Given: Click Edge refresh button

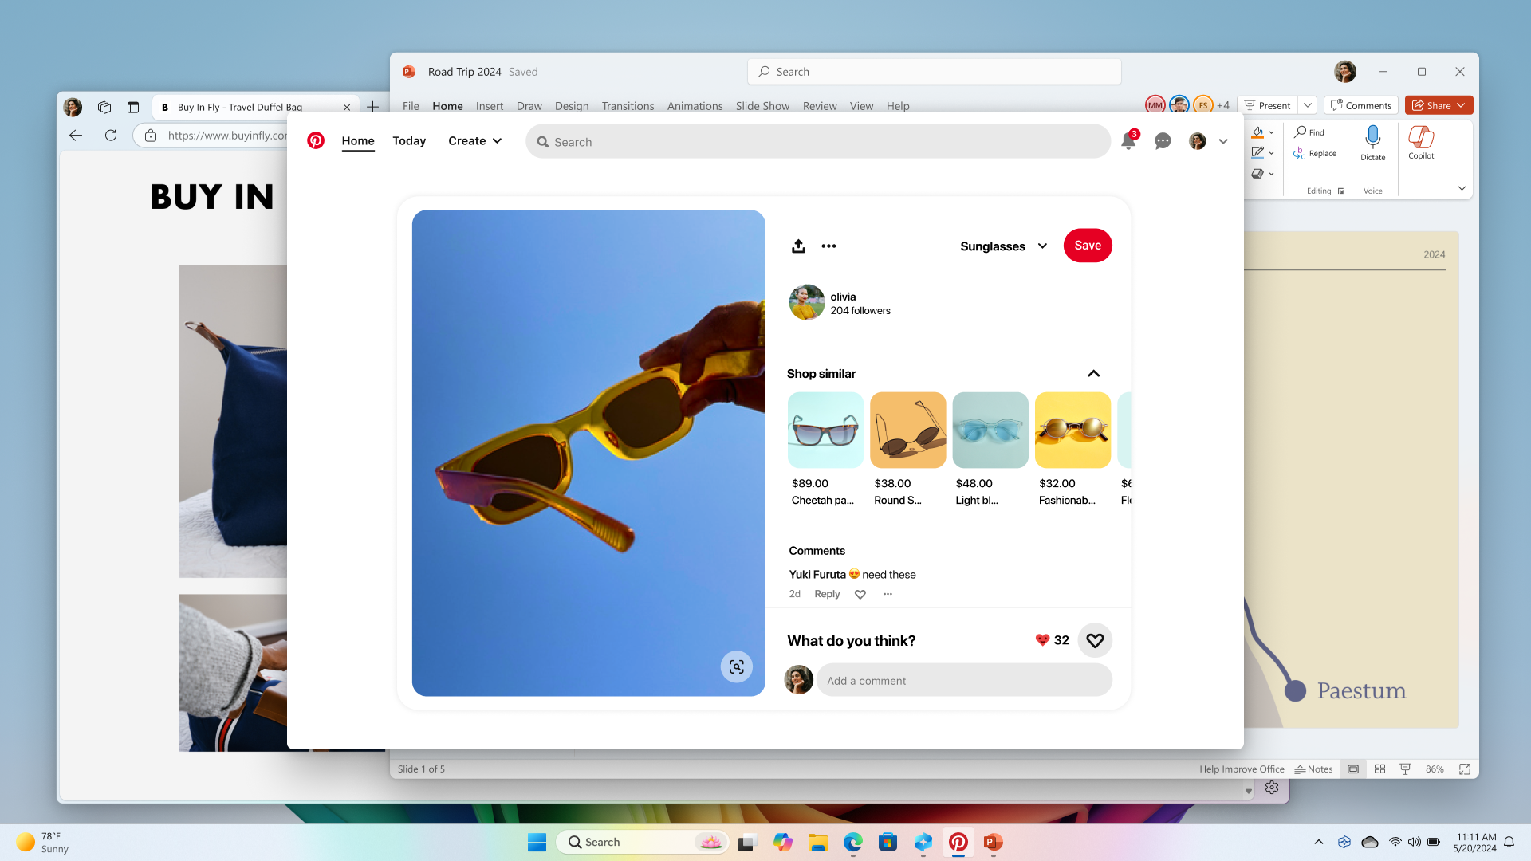Looking at the screenshot, I should click(x=111, y=136).
